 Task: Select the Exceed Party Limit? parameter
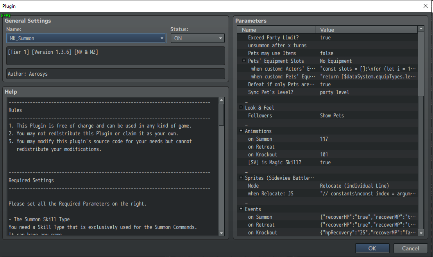pos(327,37)
